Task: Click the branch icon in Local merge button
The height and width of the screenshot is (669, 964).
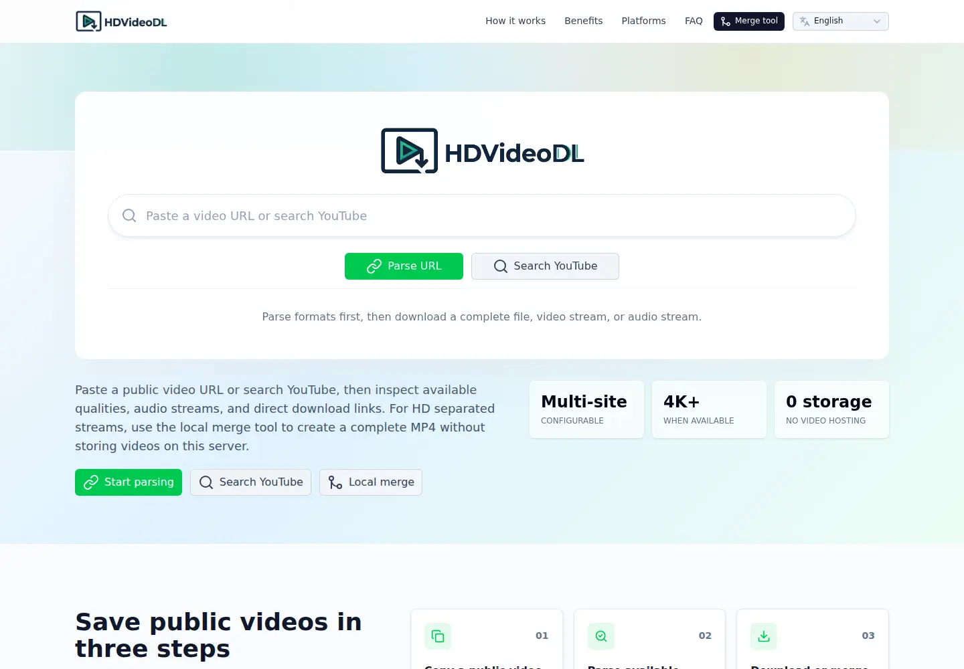Action: [335, 482]
